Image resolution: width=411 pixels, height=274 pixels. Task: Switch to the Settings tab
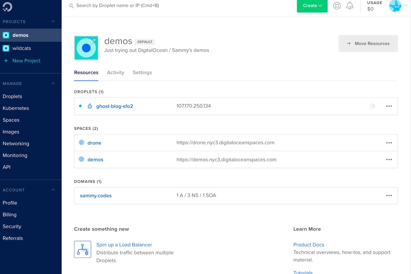click(142, 73)
